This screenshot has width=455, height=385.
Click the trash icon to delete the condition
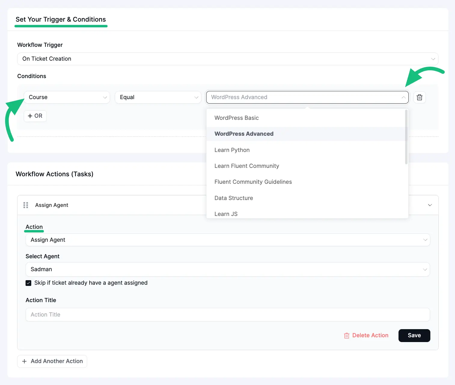[420, 97]
